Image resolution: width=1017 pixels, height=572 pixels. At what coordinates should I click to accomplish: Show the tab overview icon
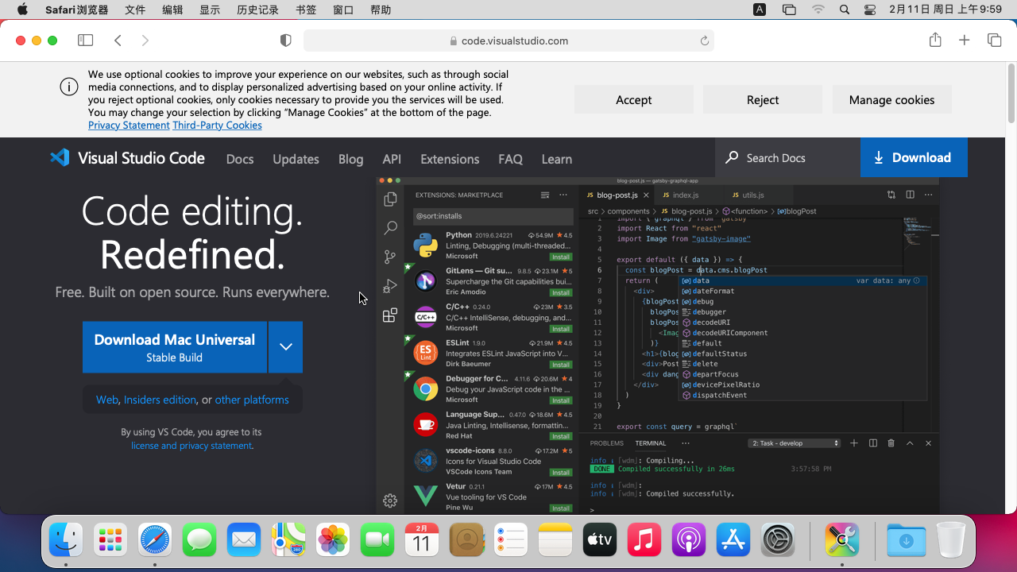click(x=994, y=41)
